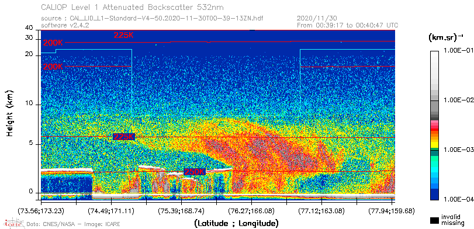Click the x-axis label '(76.27;166.08)'
This screenshot has height=229, width=474.
[251, 210]
